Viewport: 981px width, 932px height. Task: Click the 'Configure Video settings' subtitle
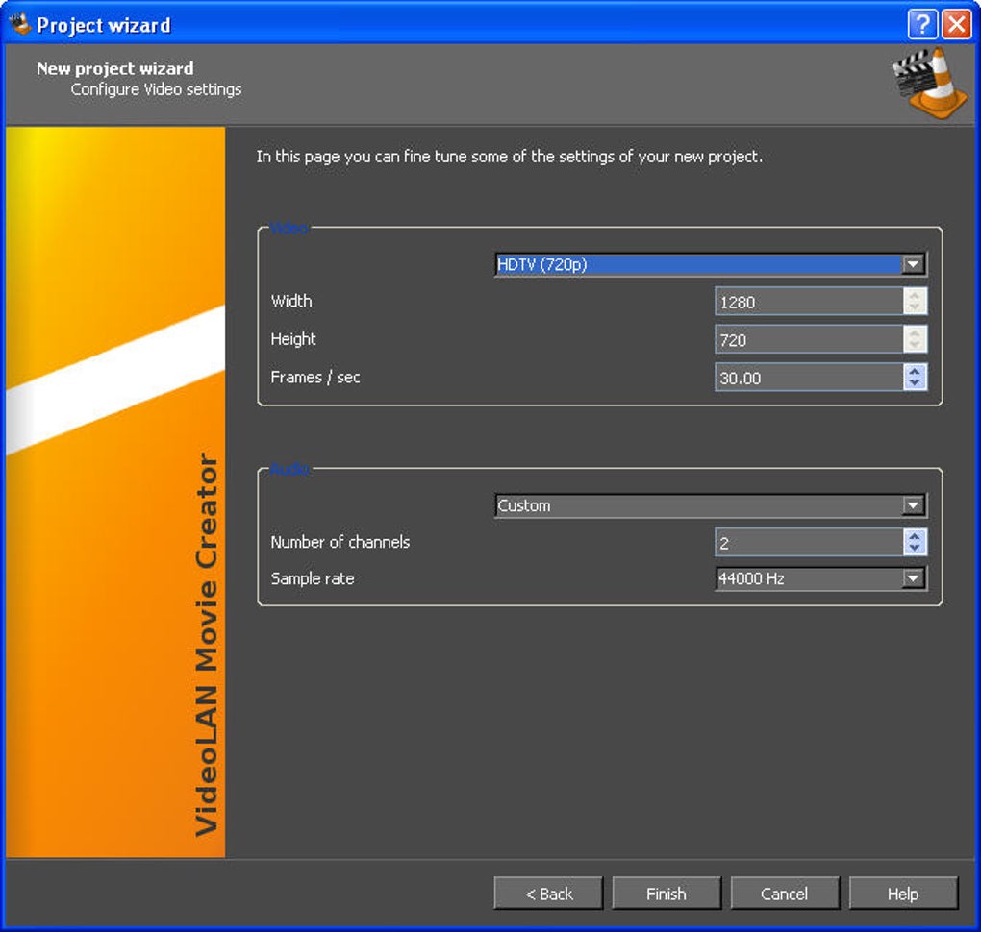[x=157, y=89]
